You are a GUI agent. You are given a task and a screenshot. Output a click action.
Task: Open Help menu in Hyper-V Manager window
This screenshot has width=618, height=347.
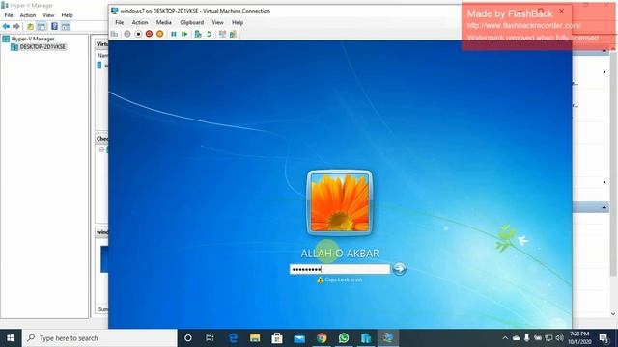pos(67,15)
